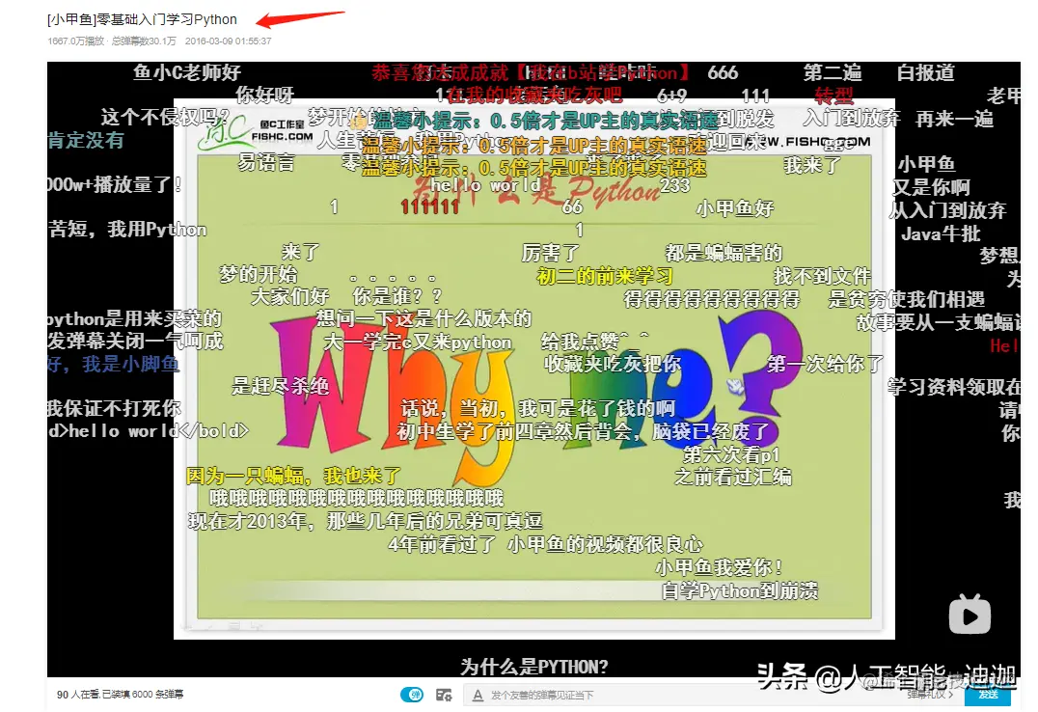Click the 总弹幕数30.1万 danmaku count
This screenshot has height=712, width=1038.
pos(144,41)
